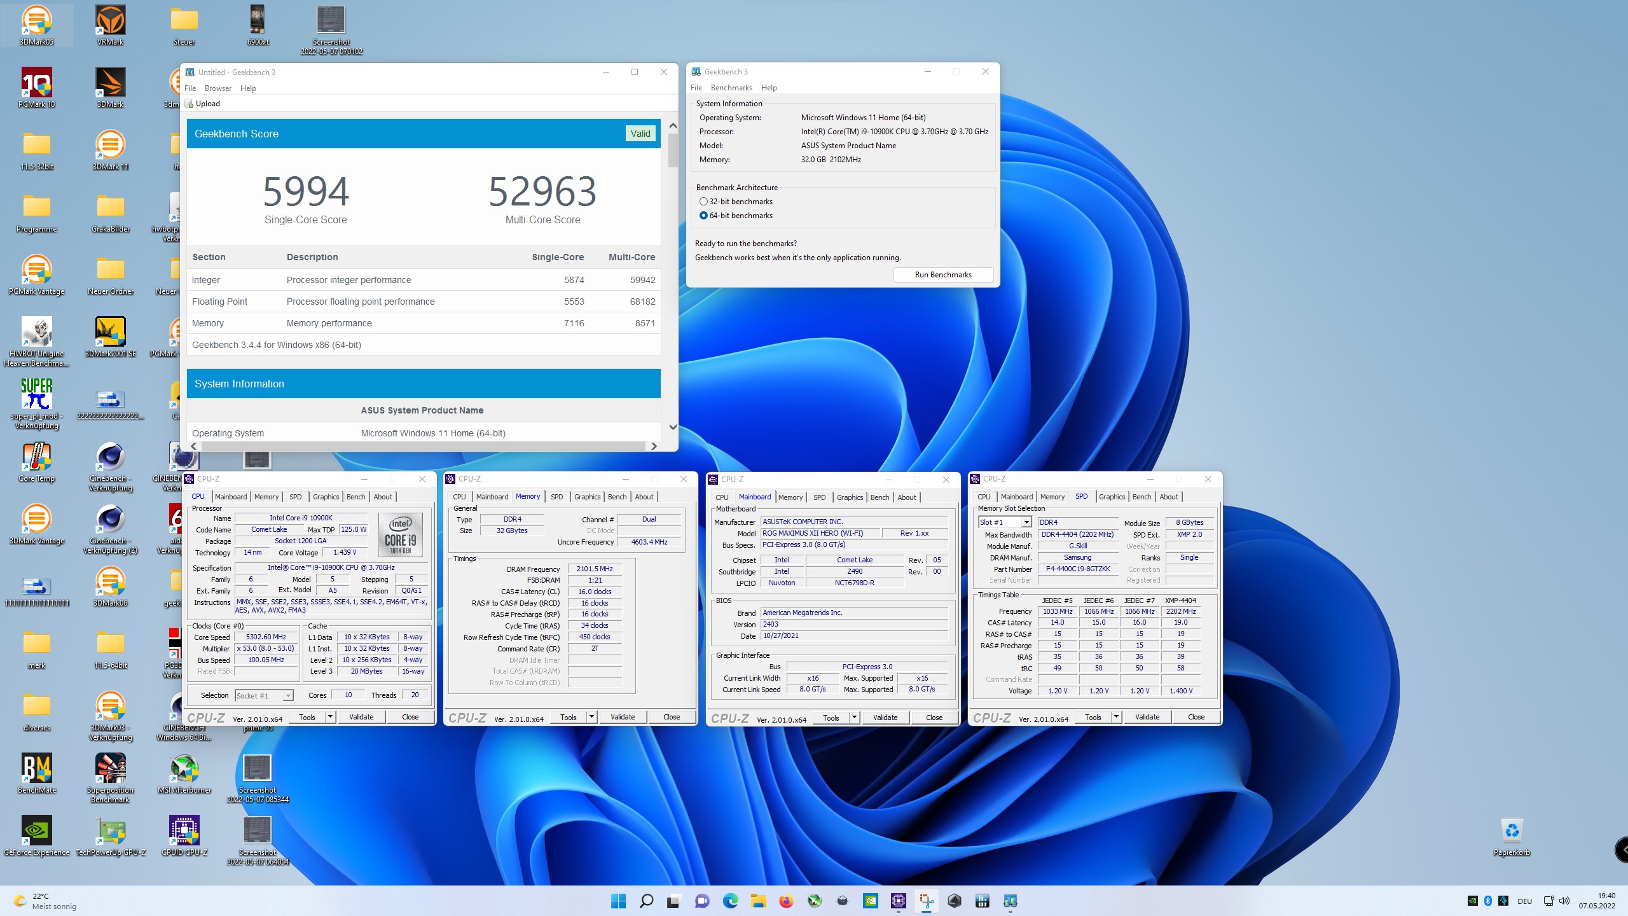Open File Explorer from the taskbar
1628x916 pixels.
(758, 901)
